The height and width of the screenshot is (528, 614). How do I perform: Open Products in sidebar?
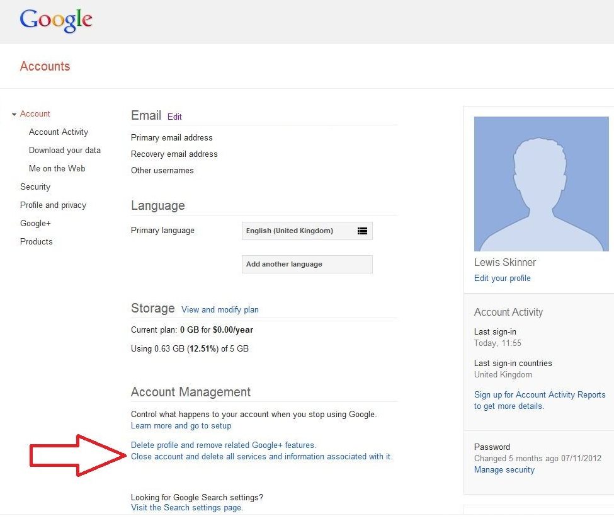tap(36, 242)
